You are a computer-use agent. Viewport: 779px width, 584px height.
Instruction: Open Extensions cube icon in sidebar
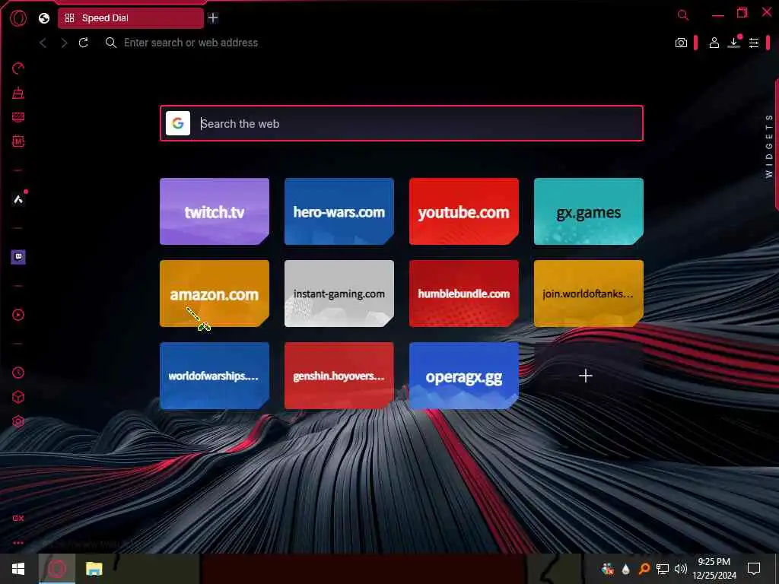[x=18, y=397]
